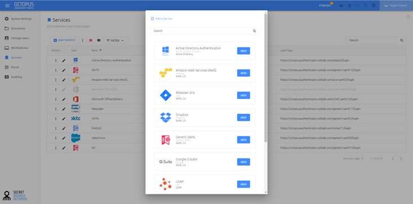Click the folder icon in top header

pyautogui.click(x=357, y=6)
